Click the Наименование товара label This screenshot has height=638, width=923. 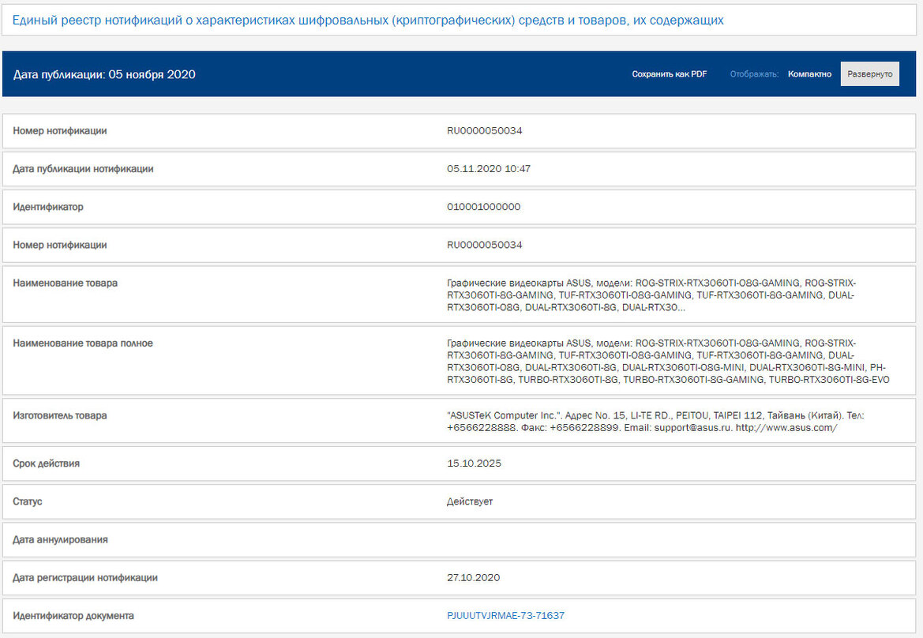pos(66,283)
